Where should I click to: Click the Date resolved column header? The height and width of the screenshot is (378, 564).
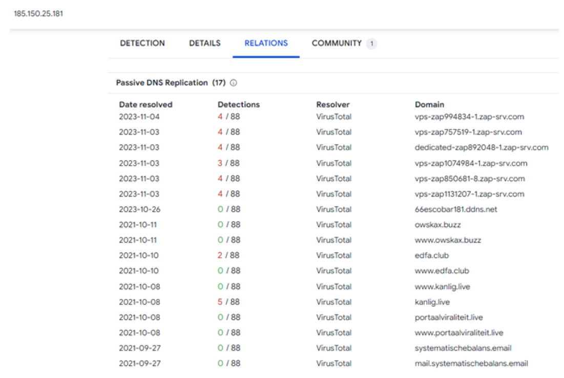click(145, 104)
